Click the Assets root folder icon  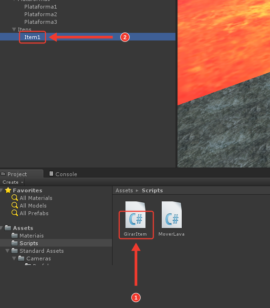tap(8, 228)
